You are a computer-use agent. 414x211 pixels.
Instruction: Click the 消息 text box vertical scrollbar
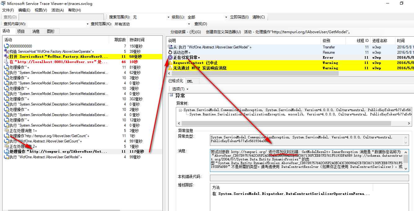pyautogui.click(x=406, y=160)
